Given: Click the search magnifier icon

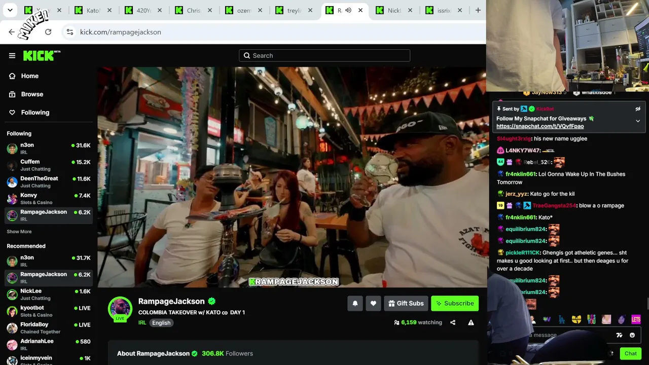Looking at the screenshot, I should click(247, 56).
